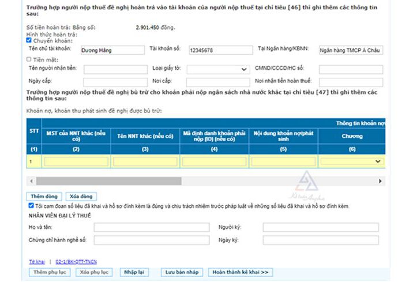Click the table's right scroll arrow
This screenshot has height=282, width=413.
click(x=380, y=181)
